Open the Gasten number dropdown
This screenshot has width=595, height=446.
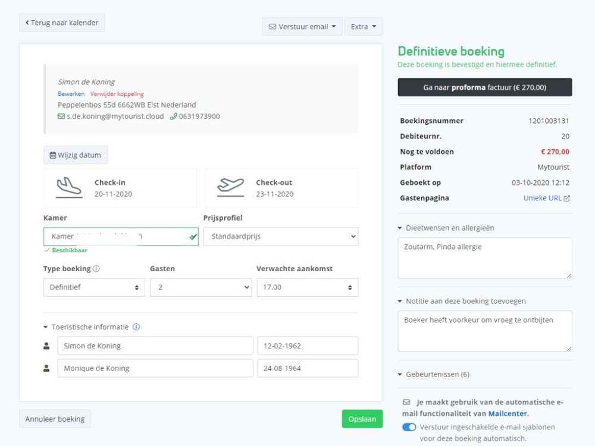pos(201,287)
